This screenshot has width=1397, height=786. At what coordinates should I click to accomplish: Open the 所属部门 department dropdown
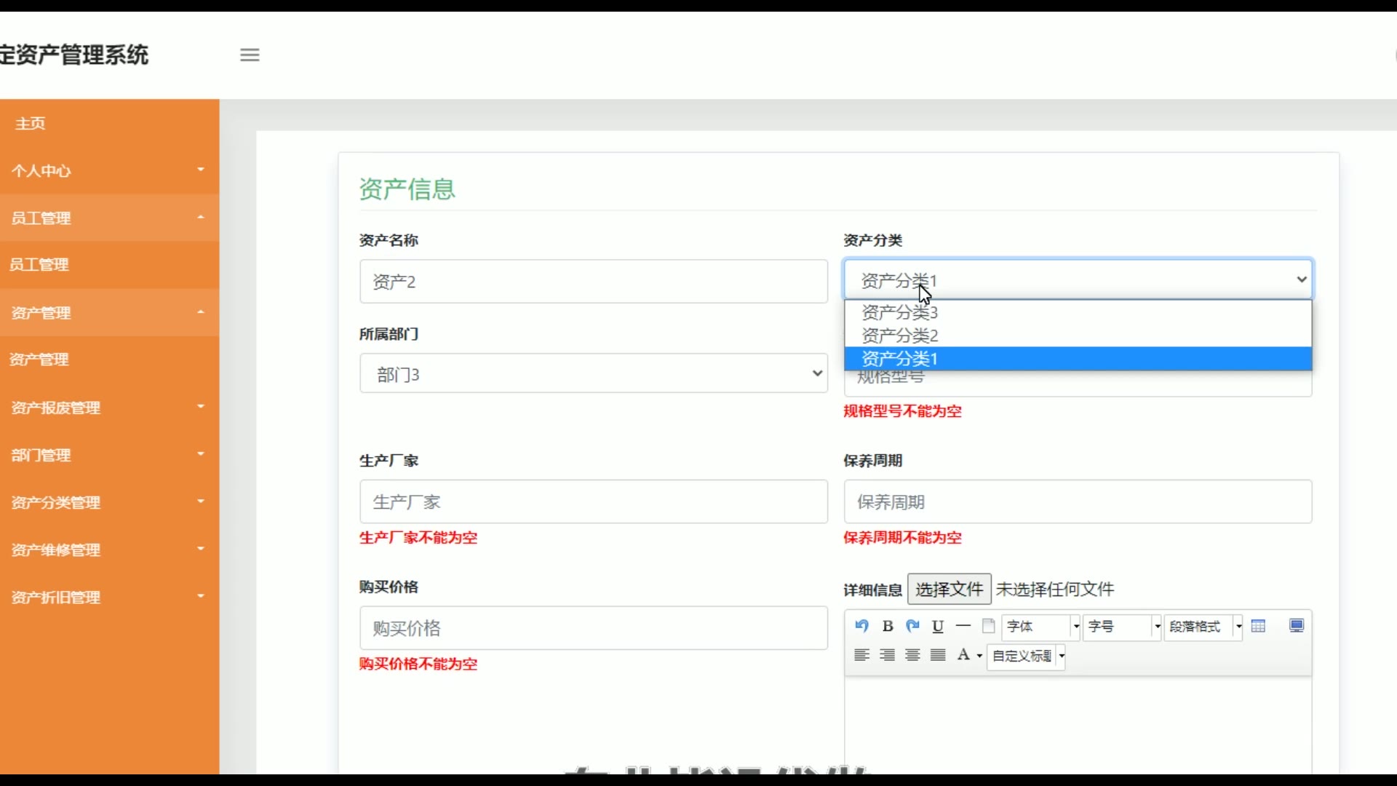(x=593, y=374)
